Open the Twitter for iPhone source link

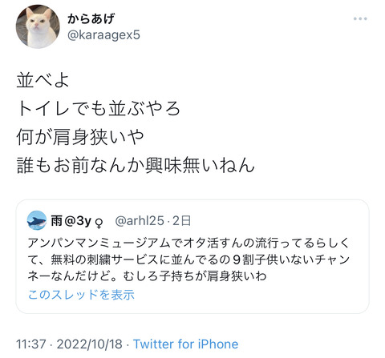pyautogui.click(x=185, y=344)
